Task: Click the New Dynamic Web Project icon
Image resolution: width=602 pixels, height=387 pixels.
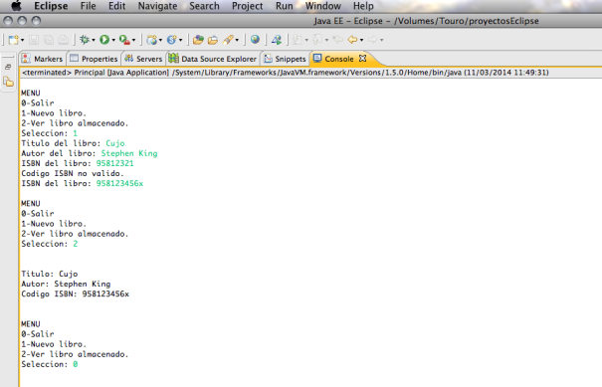Action: [x=152, y=40]
